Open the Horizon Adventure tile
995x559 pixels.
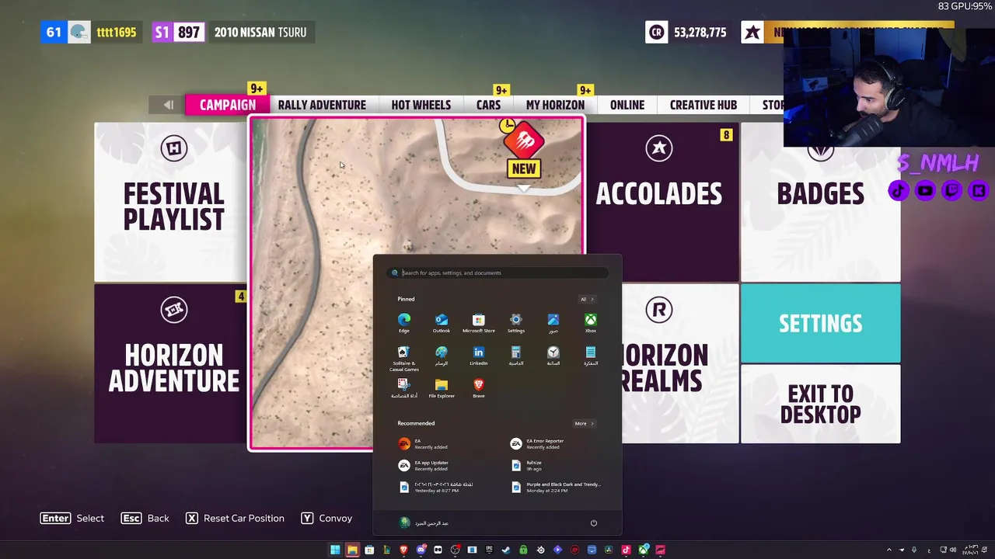(x=171, y=363)
